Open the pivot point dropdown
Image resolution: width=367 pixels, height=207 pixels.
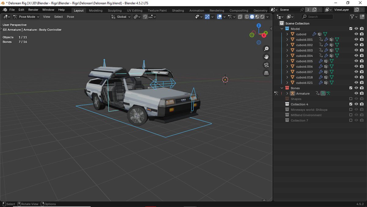tap(137, 17)
